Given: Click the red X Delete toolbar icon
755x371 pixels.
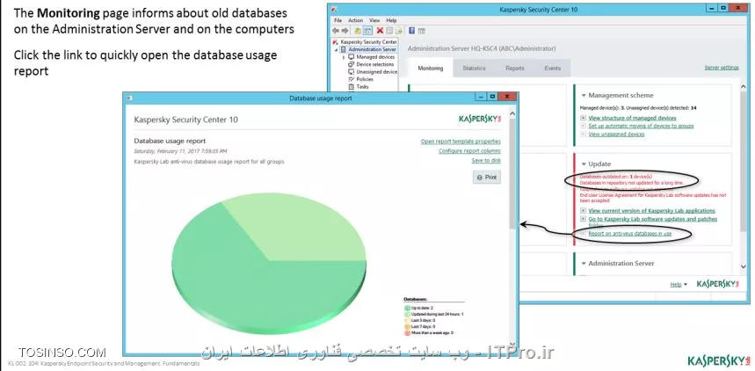Looking at the screenshot, I should [x=380, y=31].
